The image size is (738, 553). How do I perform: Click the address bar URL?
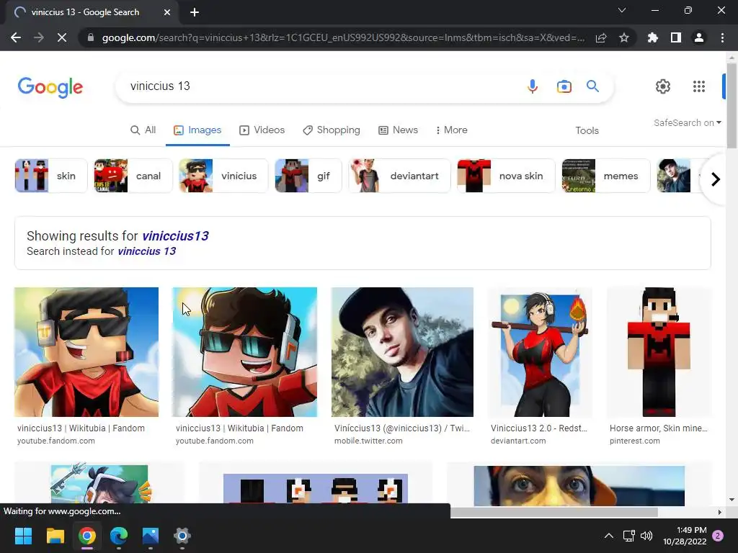(x=343, y=37)
